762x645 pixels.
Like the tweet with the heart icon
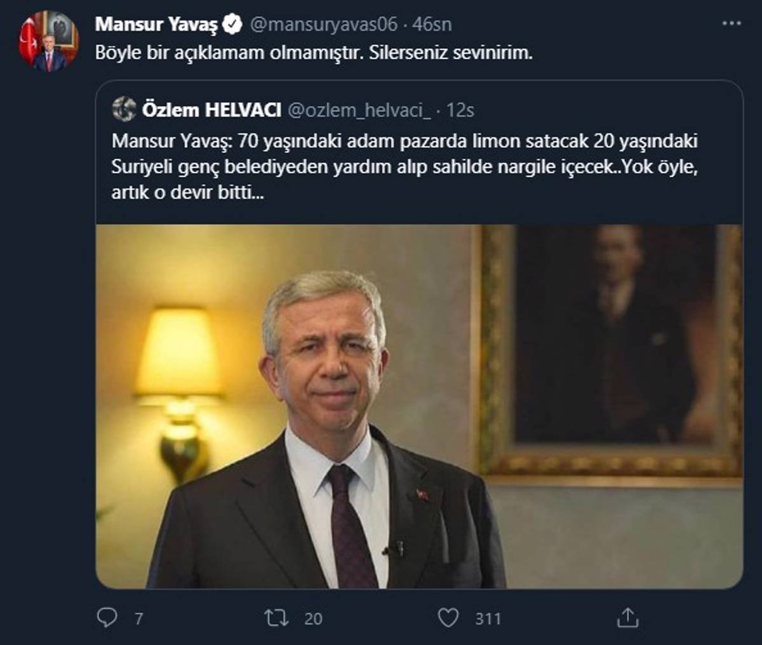pyautogui.click(x=448, y=618)
